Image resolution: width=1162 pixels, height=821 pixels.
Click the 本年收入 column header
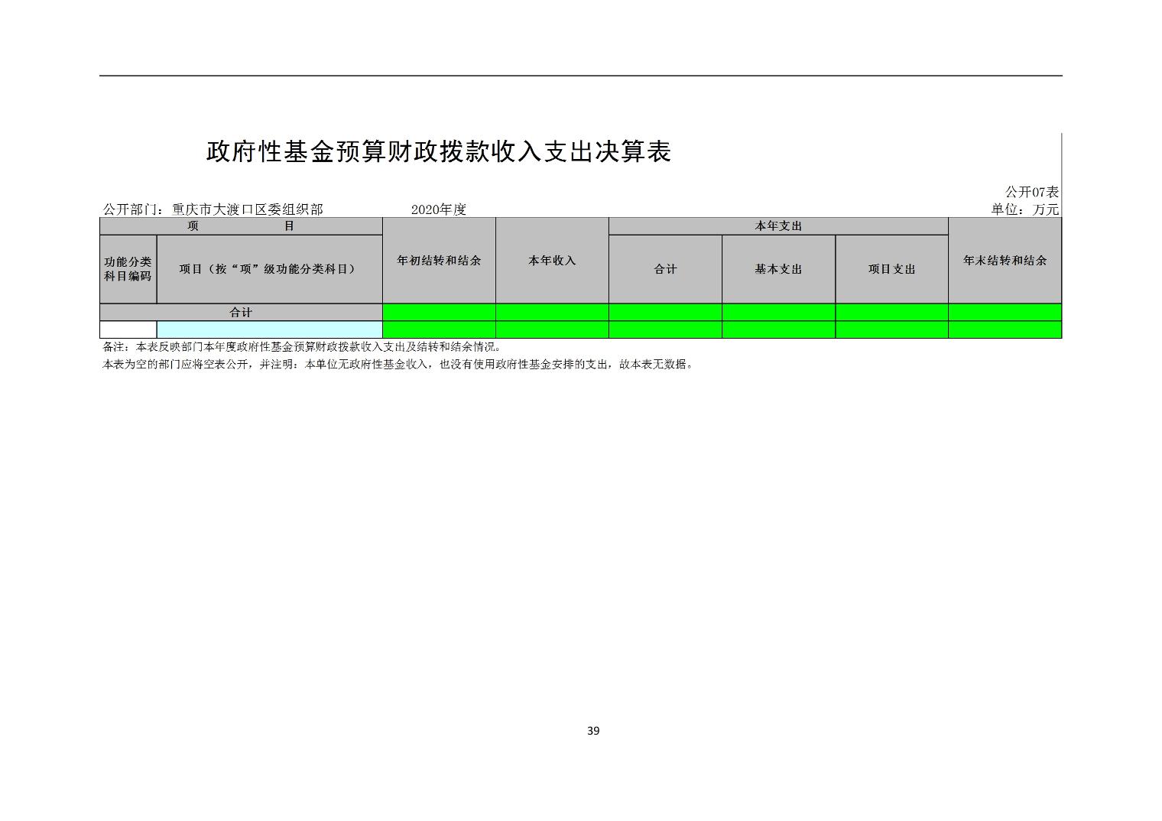click(551, 261)
